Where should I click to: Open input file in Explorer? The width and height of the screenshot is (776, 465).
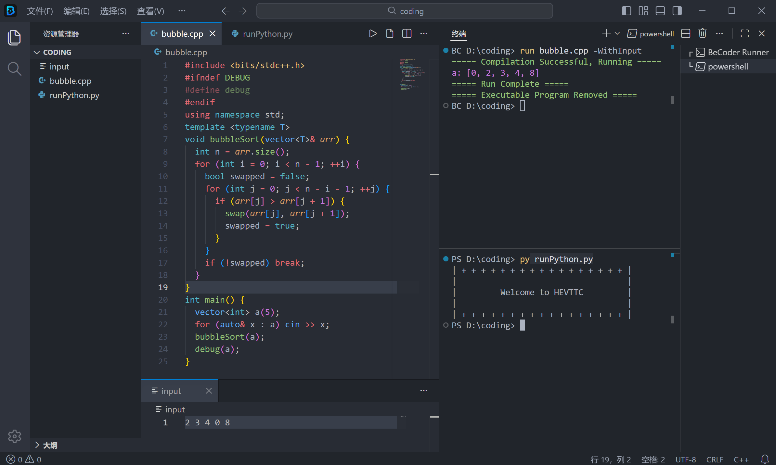86,67
